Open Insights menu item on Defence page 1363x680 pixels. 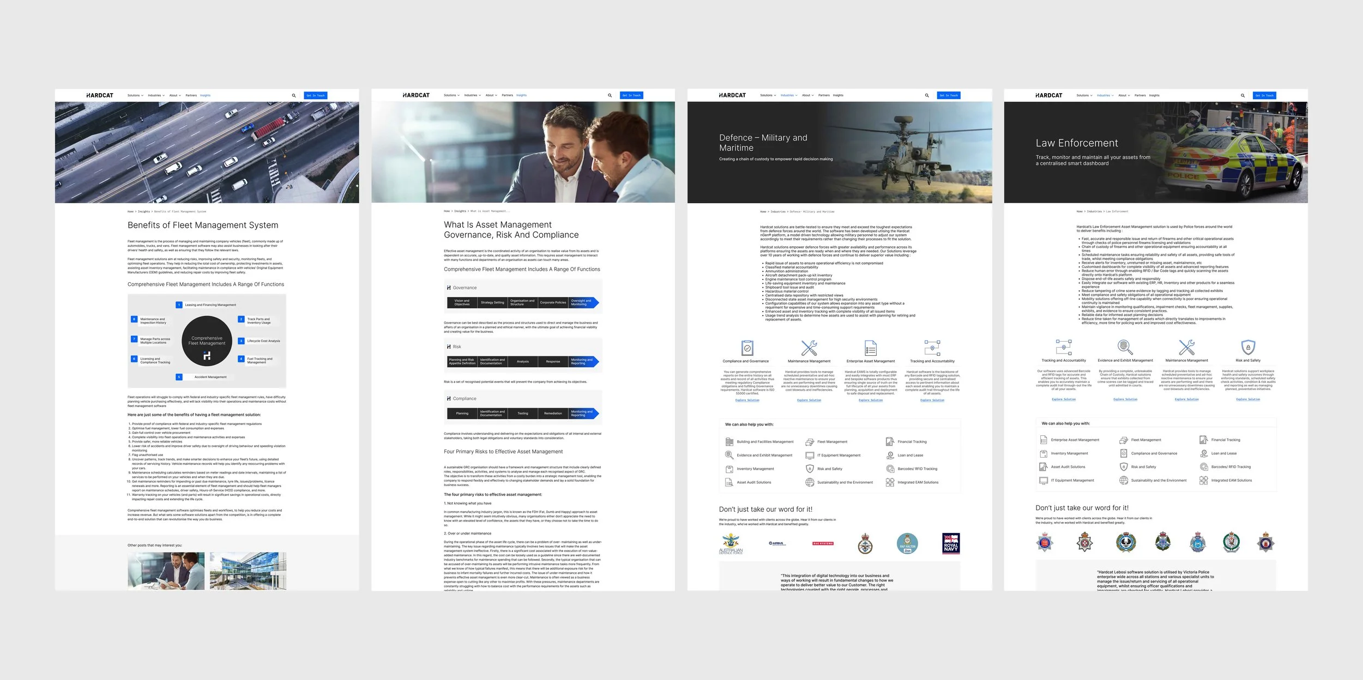coord(838,95)
